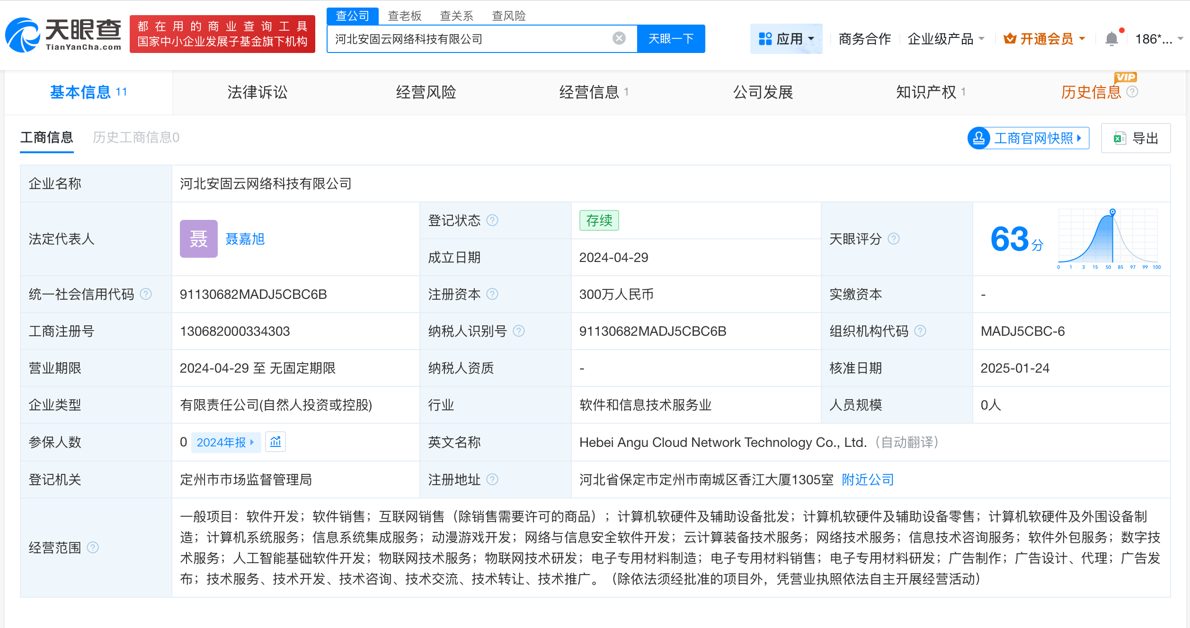Open legal representative 聂嘉旭 link
Viewport: 1190px width, 628px height.
(245, 239)
